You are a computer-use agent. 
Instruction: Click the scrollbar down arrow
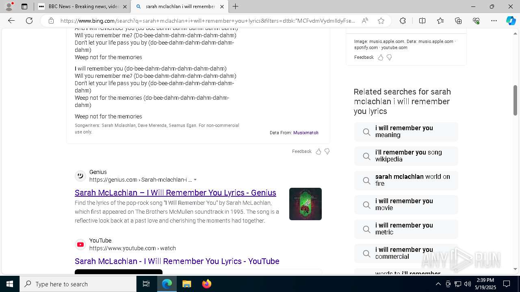pos(515,269)
